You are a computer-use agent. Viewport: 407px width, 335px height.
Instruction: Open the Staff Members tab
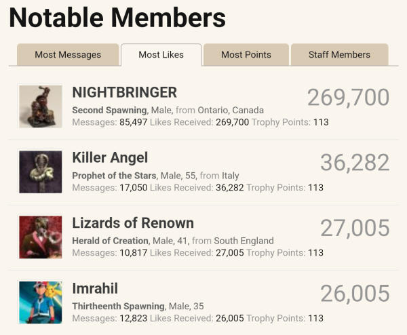click(x=339, y=55)
